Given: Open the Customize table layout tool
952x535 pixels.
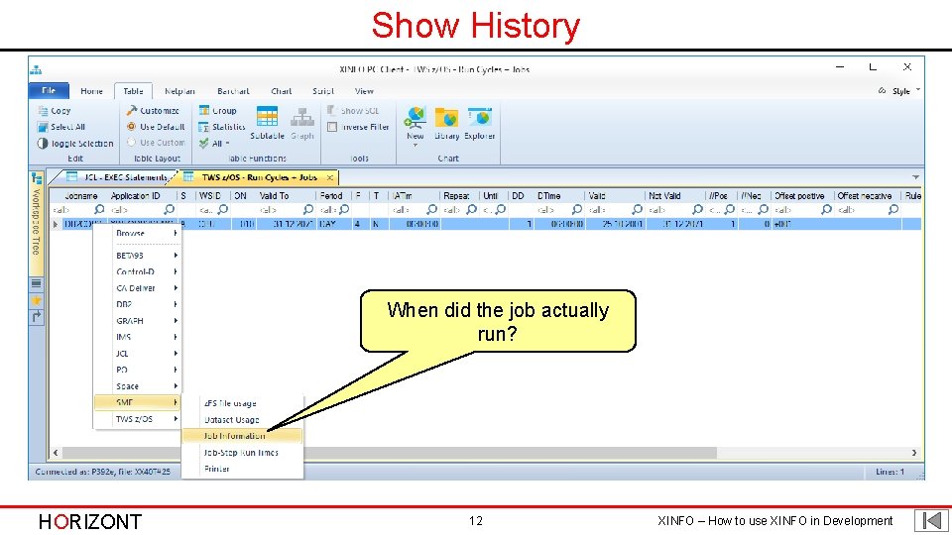Looking at the screenshot, I should (153, 110).
